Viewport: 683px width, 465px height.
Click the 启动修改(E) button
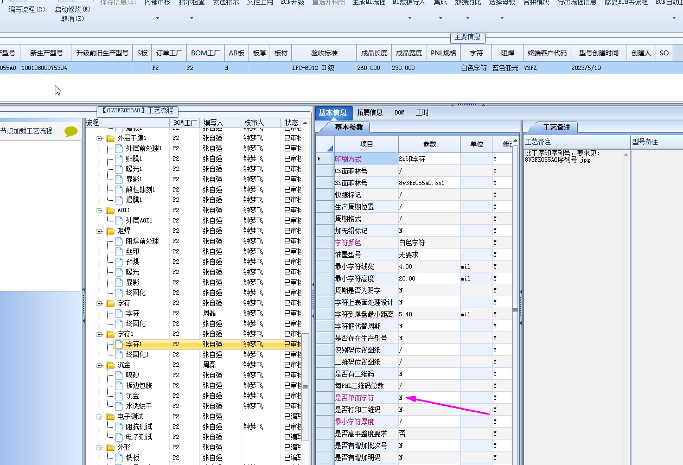(x=73, y=9)
